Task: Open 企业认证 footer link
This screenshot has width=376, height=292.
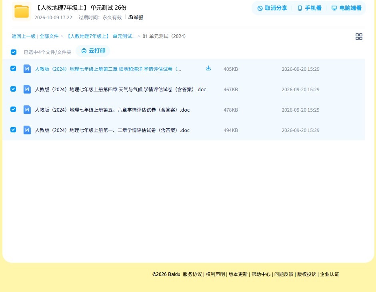Action: [x=330, y=274]
